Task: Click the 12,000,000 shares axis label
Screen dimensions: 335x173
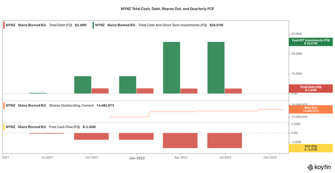Action: pos(299,117)
